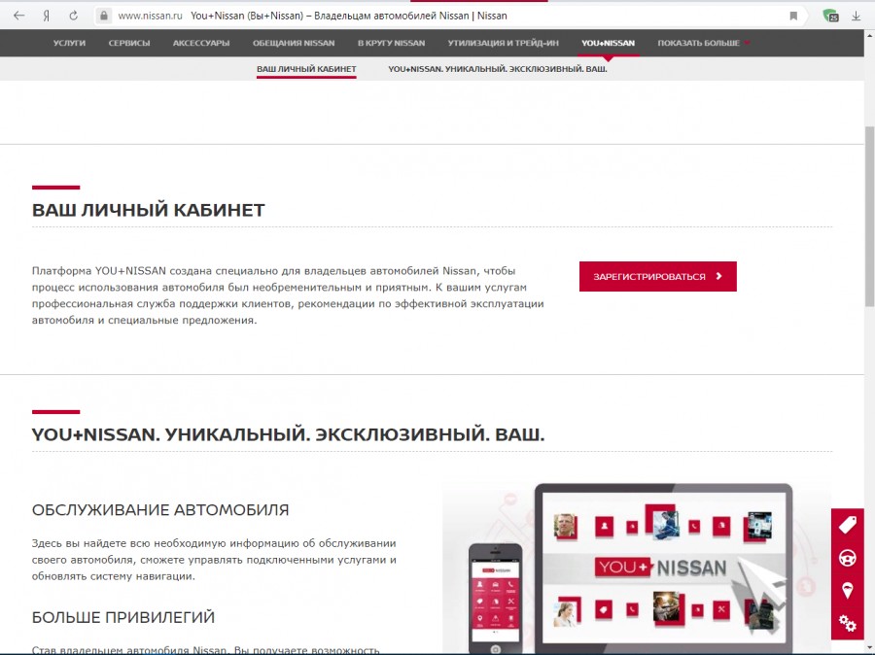This screenshot has width=875, height=655.
Task: Select the YOU+NISSAN menu item
Action: [608, 43]
